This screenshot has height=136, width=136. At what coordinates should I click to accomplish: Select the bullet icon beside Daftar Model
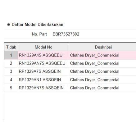(9, 25)
